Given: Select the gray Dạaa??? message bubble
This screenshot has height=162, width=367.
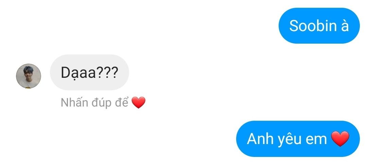Looking at the screenshot, I should click(x=89, y=72).
